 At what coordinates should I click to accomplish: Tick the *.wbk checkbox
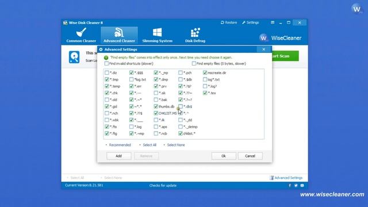click(107, 120)
